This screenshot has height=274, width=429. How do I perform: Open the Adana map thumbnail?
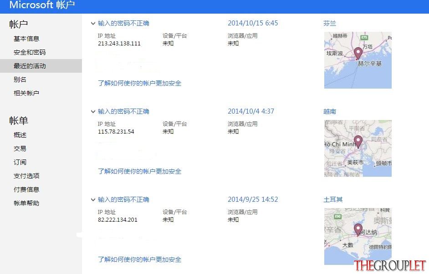click(358, 236)
